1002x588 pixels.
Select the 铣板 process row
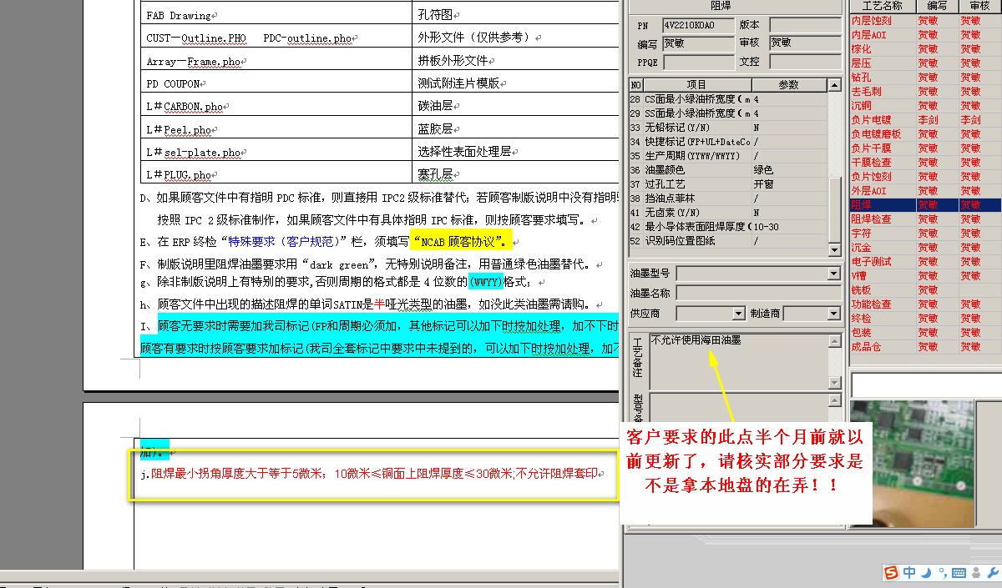pos(924,289)
